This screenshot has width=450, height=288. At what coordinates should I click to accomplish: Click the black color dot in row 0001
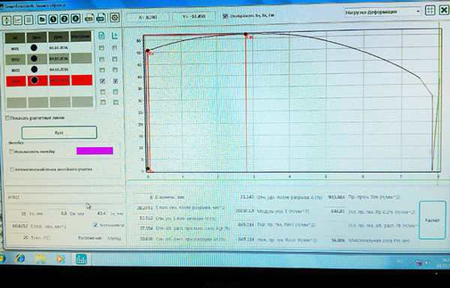click(34, 48)
